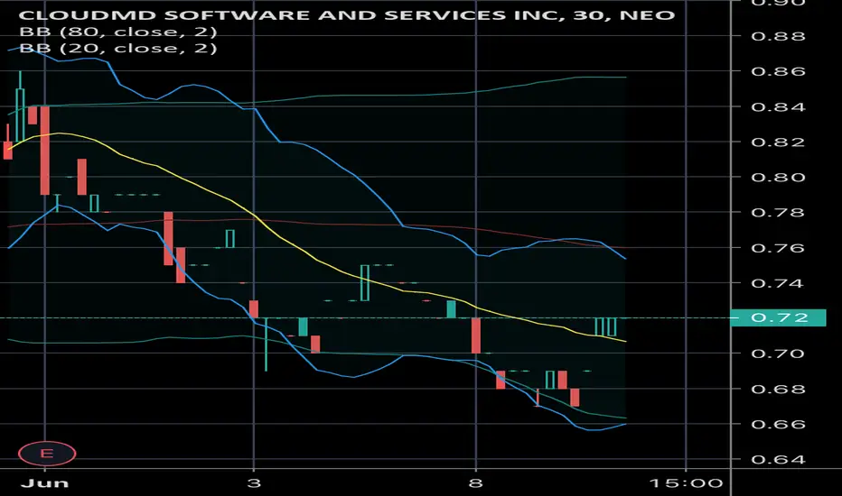The height and width of the screenshot is (496, 842).
Task: Click the 15:00 time label on axis
Action: tap(686, 483)
